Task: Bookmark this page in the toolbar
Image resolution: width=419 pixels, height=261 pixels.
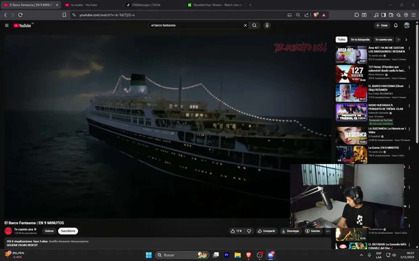Action: point(64,15)
